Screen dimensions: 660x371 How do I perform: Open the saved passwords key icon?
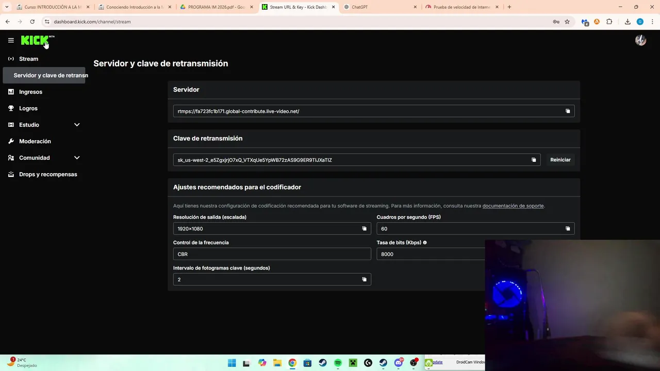(x=556, y=22)
